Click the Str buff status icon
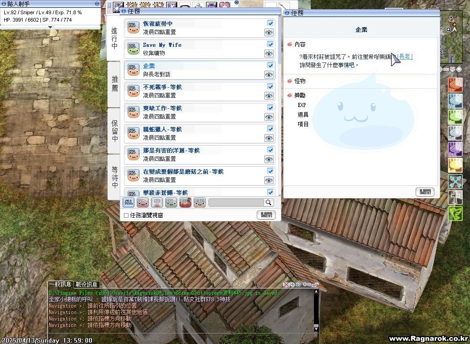The image size is (470, 344). point(455,85)
